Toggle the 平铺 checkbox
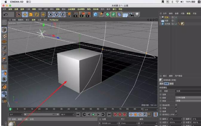201x126 pixels. coord(176,108)
